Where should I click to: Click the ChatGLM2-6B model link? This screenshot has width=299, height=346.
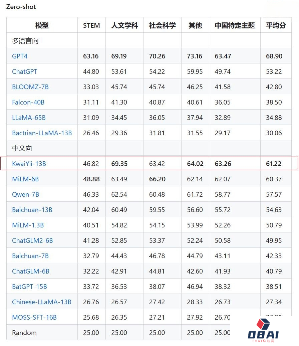(x=32, y=240)
